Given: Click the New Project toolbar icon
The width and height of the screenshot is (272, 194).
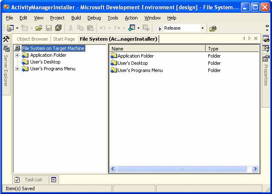Looking at the screenshot, I should pos(10,28).
